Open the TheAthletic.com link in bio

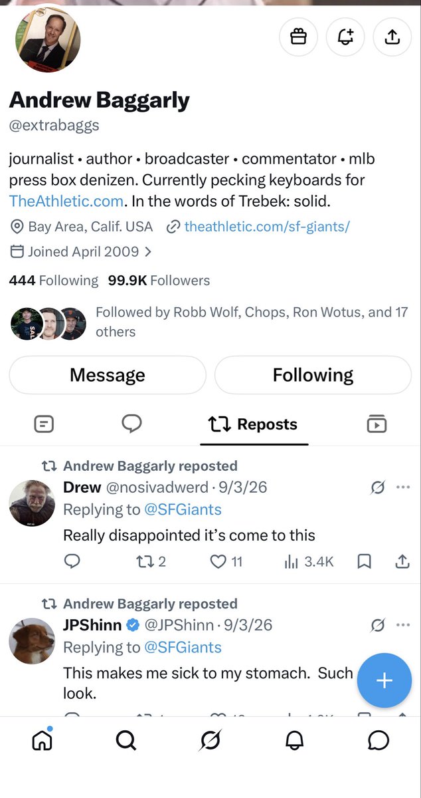pyautogui.click(x=66, y=200)
